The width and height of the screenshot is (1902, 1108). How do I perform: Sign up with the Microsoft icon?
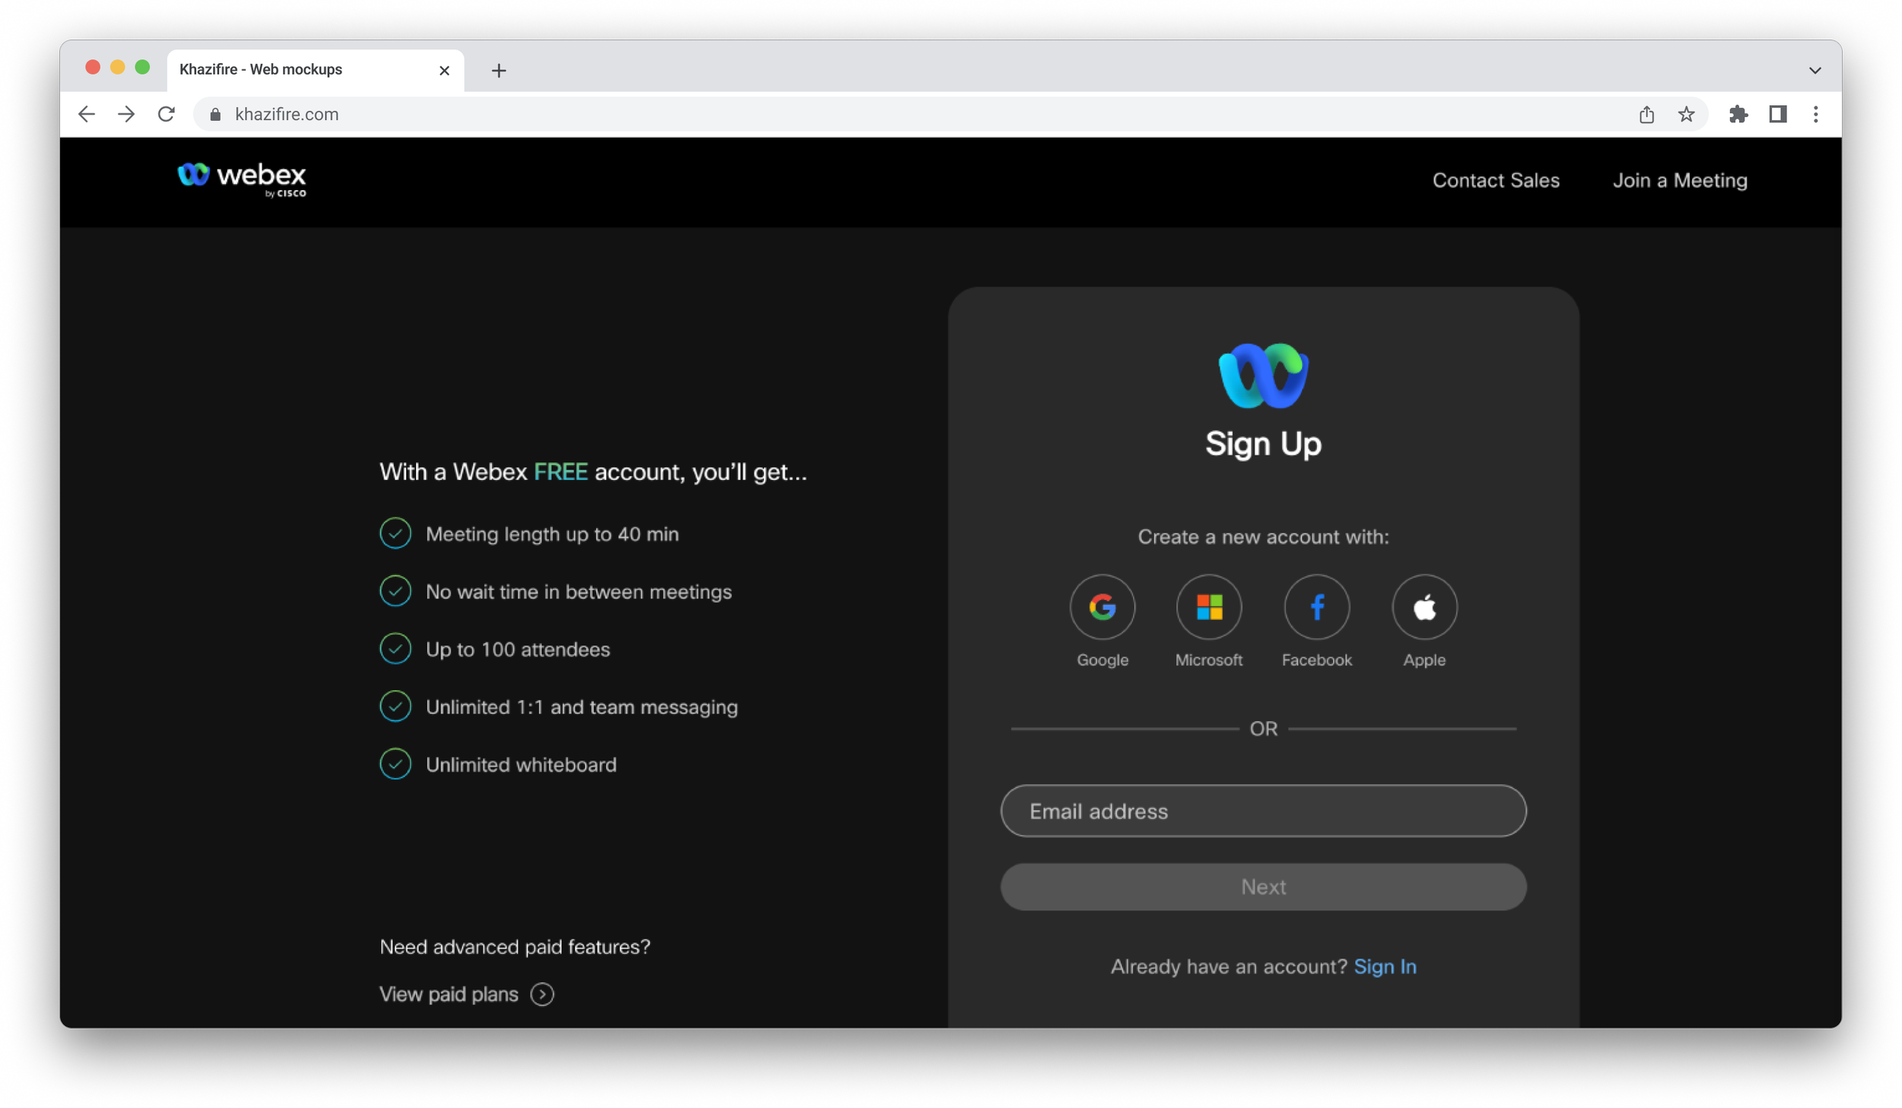pyautogui.click(x=1209, y=607)
